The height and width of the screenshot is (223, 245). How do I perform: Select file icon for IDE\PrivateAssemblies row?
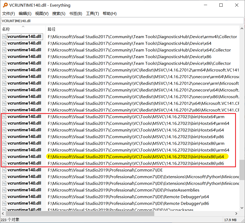coord(4,190)
